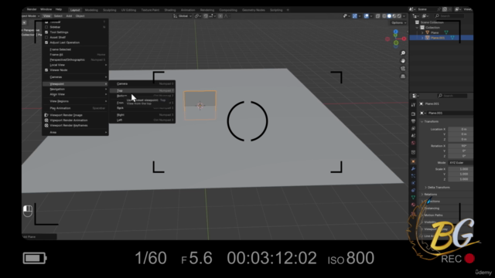Click the Viewport Render Animation icon
Viewport: 495px width, 278px height.
tap(46, 120)
